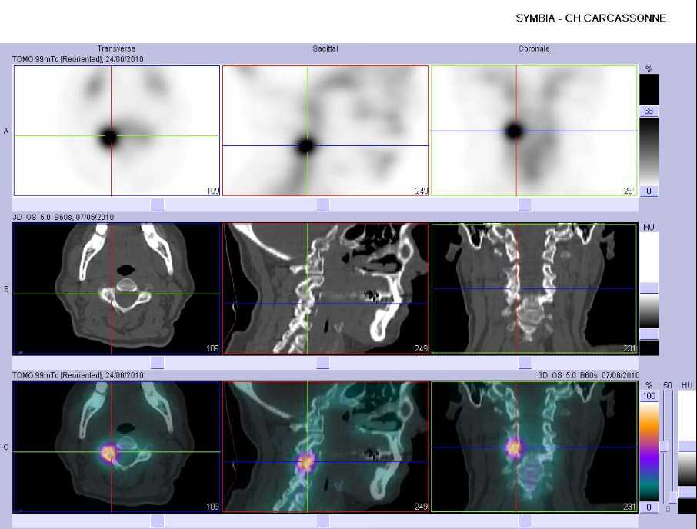Click the Sagittal column heading
The width and height of the screenshot is (697, 529).
tap(325, 48)
